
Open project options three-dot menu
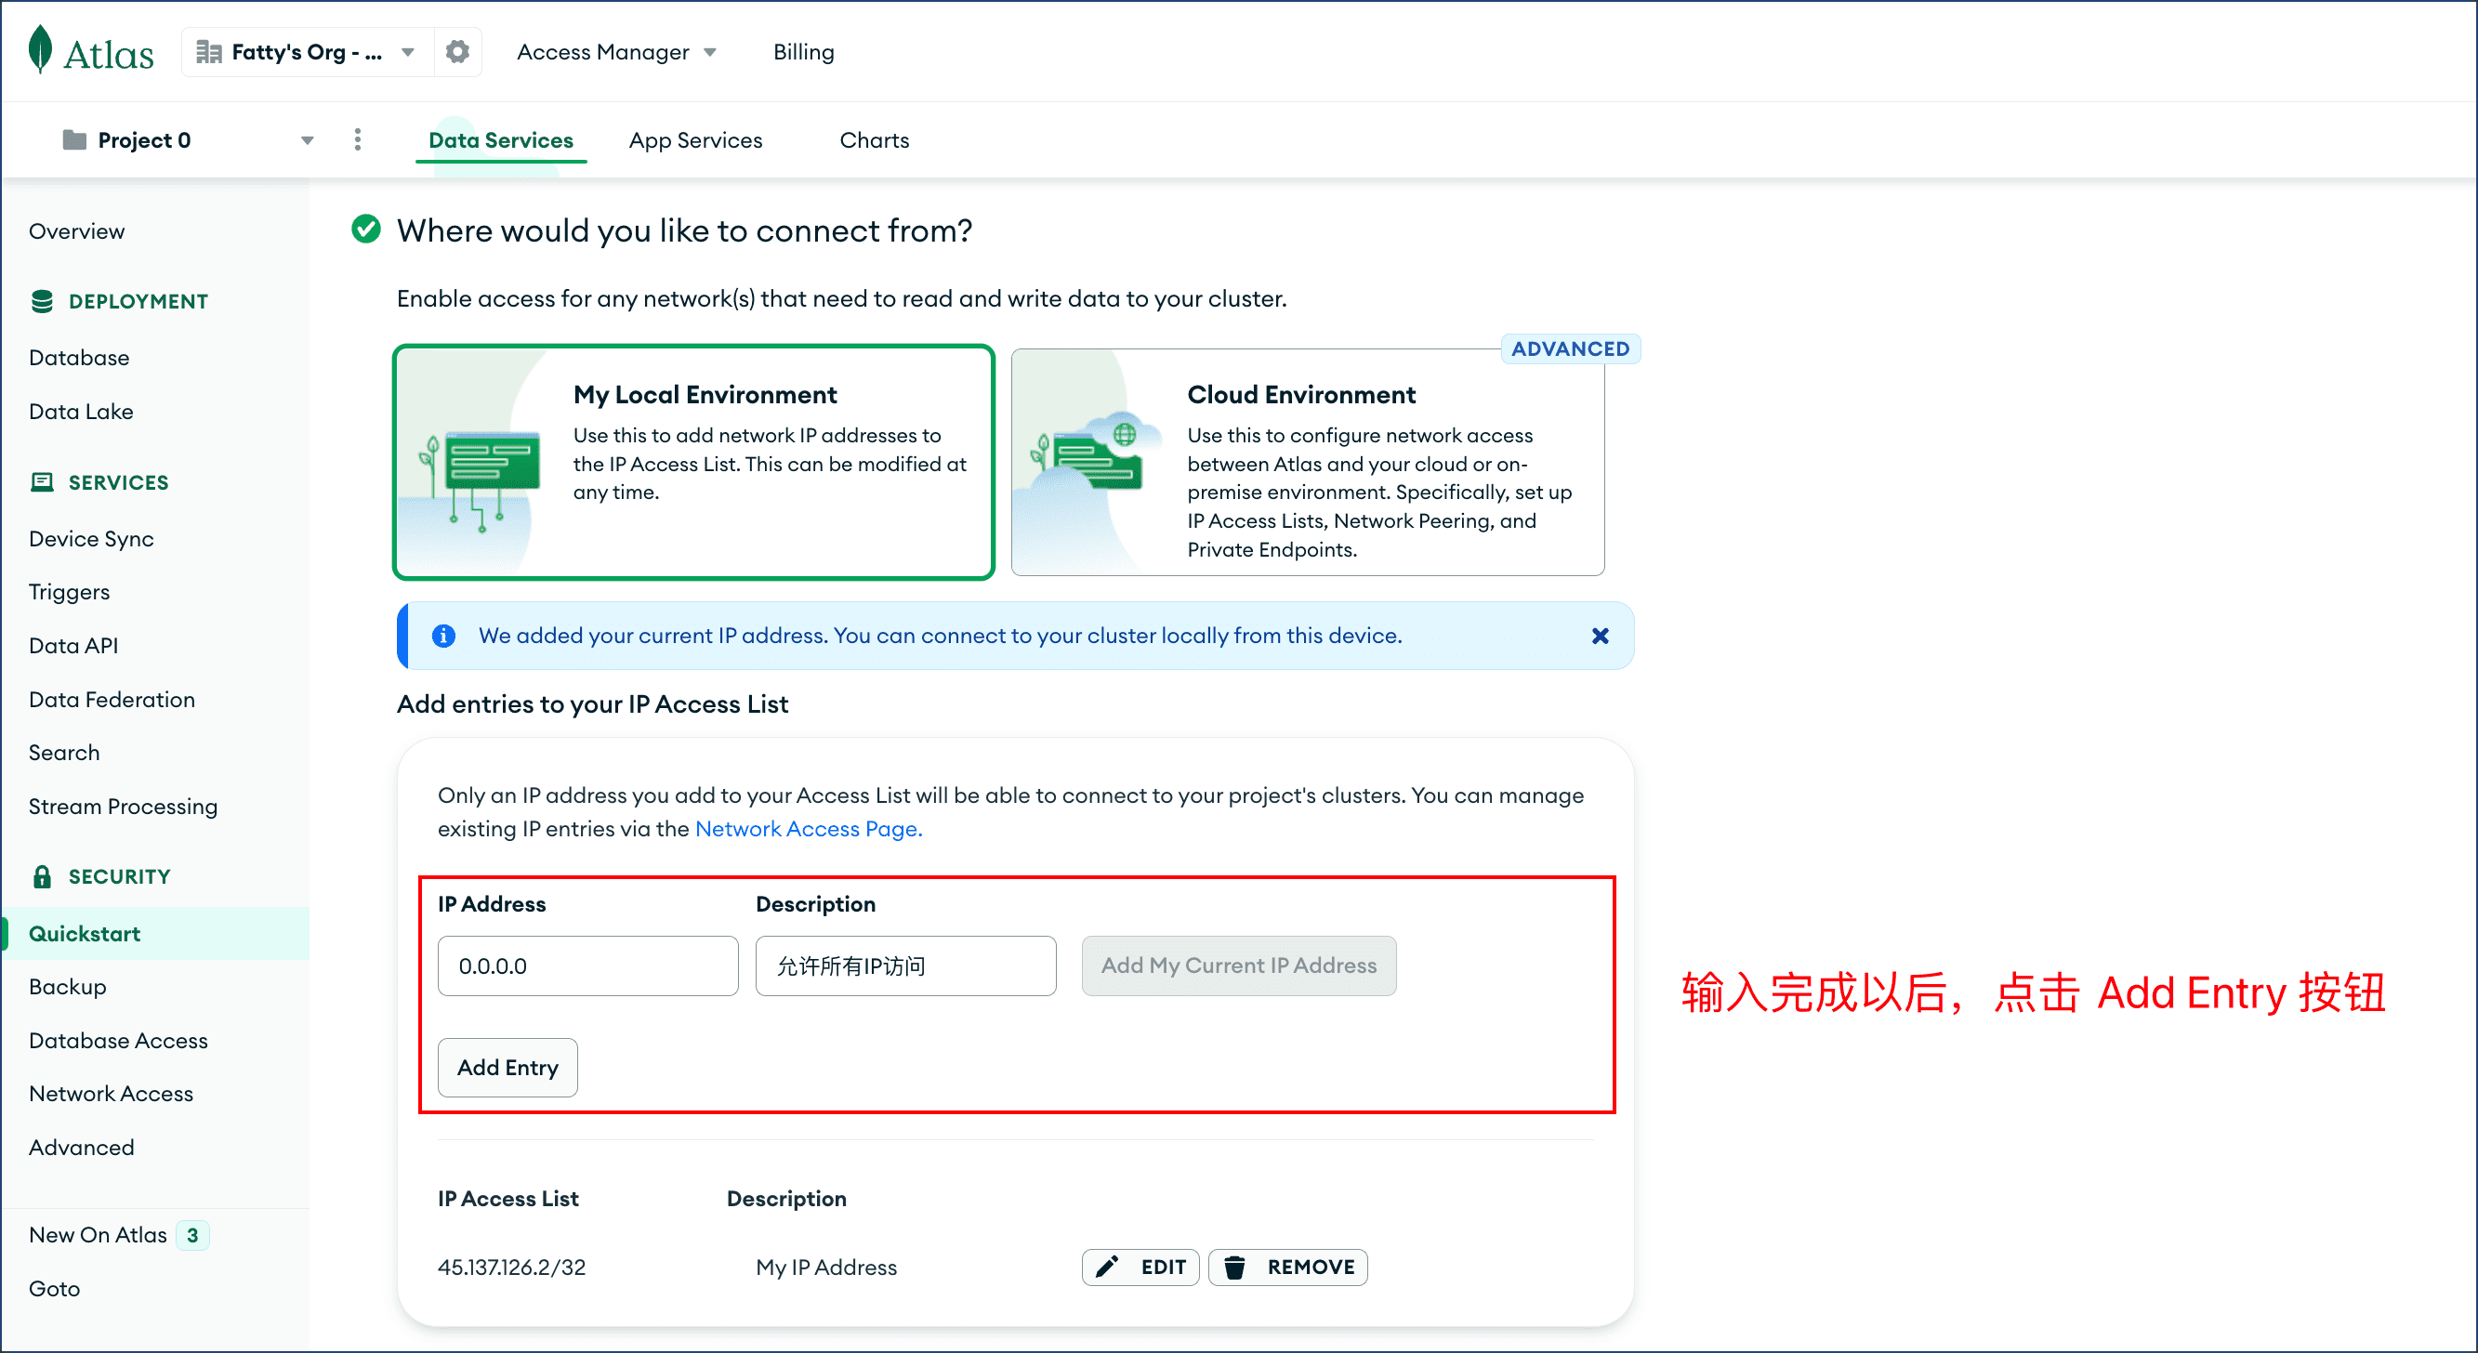pos(357,140)
